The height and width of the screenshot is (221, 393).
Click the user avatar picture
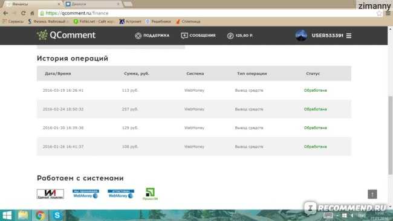(301, 35)
